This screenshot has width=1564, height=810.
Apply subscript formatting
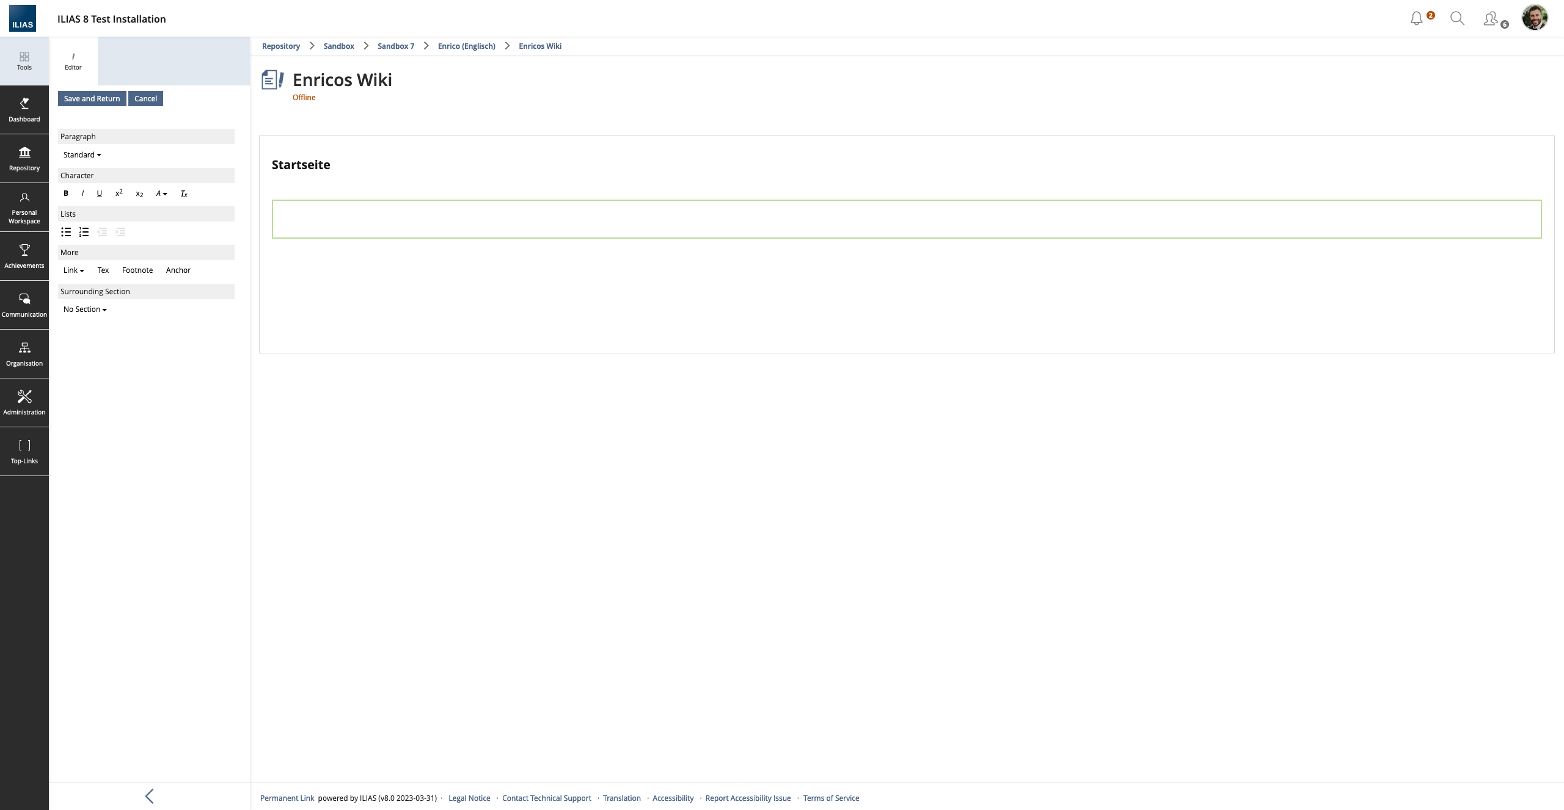click(x=139, y=194)
